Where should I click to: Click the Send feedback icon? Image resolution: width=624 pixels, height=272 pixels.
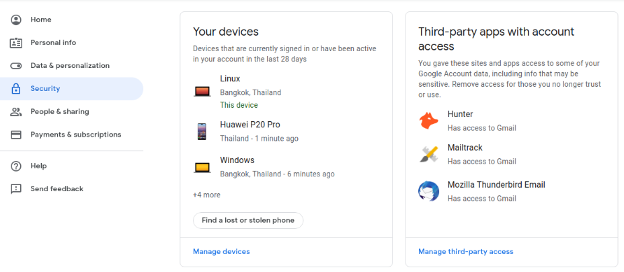point(16,189)
